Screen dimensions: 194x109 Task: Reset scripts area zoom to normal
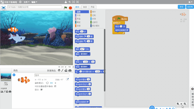click(181, 104)
